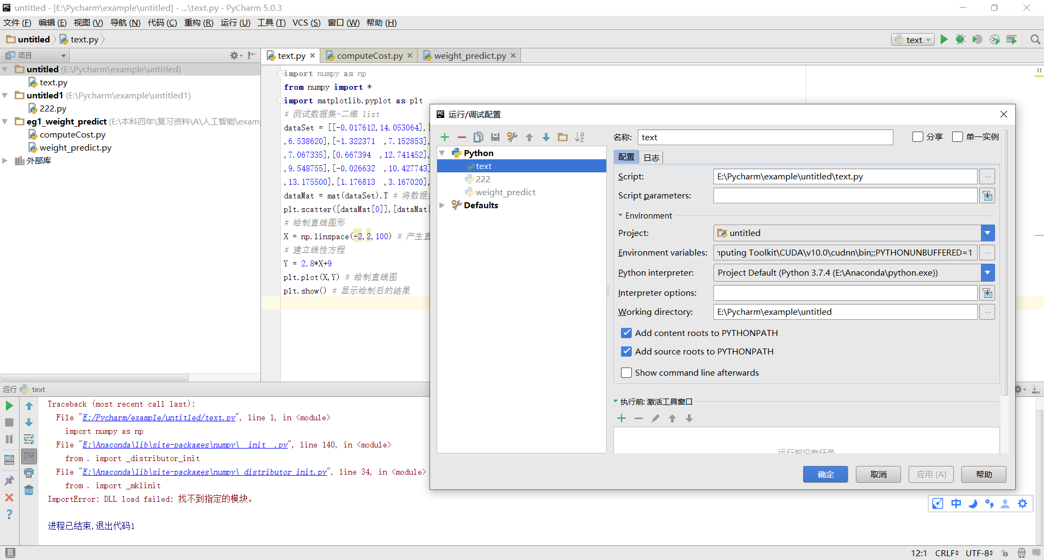Click the 确定 OK button
The height and width of the screenshot is (560, 1044).
pyautogui.click(x=825, y=474)
